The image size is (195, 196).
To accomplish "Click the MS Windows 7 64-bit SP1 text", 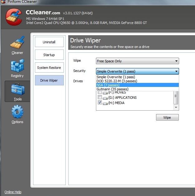I will point(45,19).
